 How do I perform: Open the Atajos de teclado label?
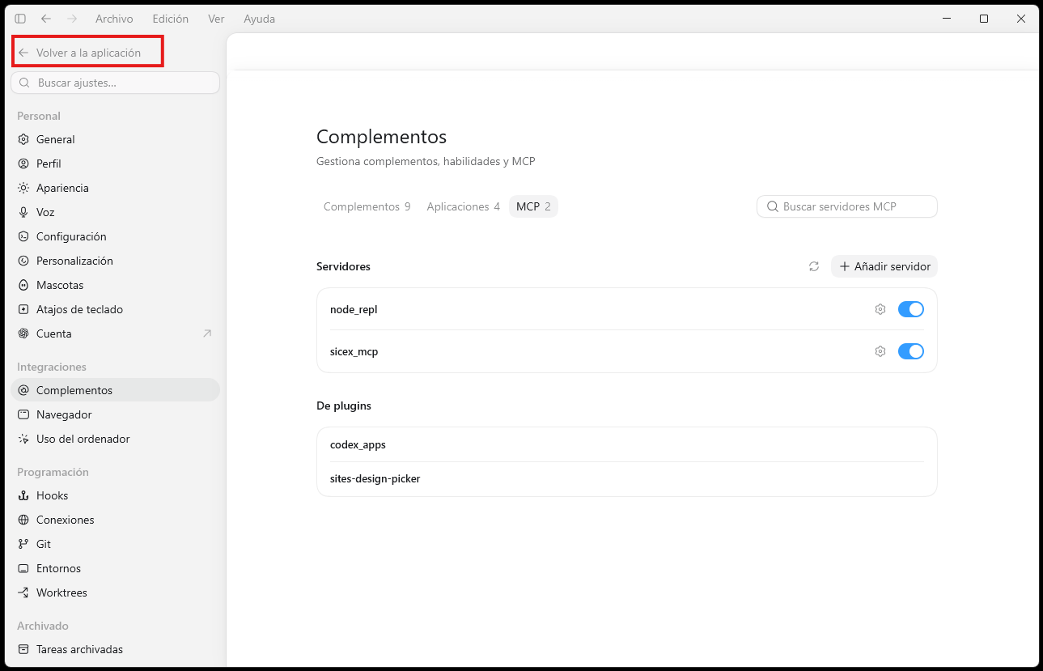(79, 309)
